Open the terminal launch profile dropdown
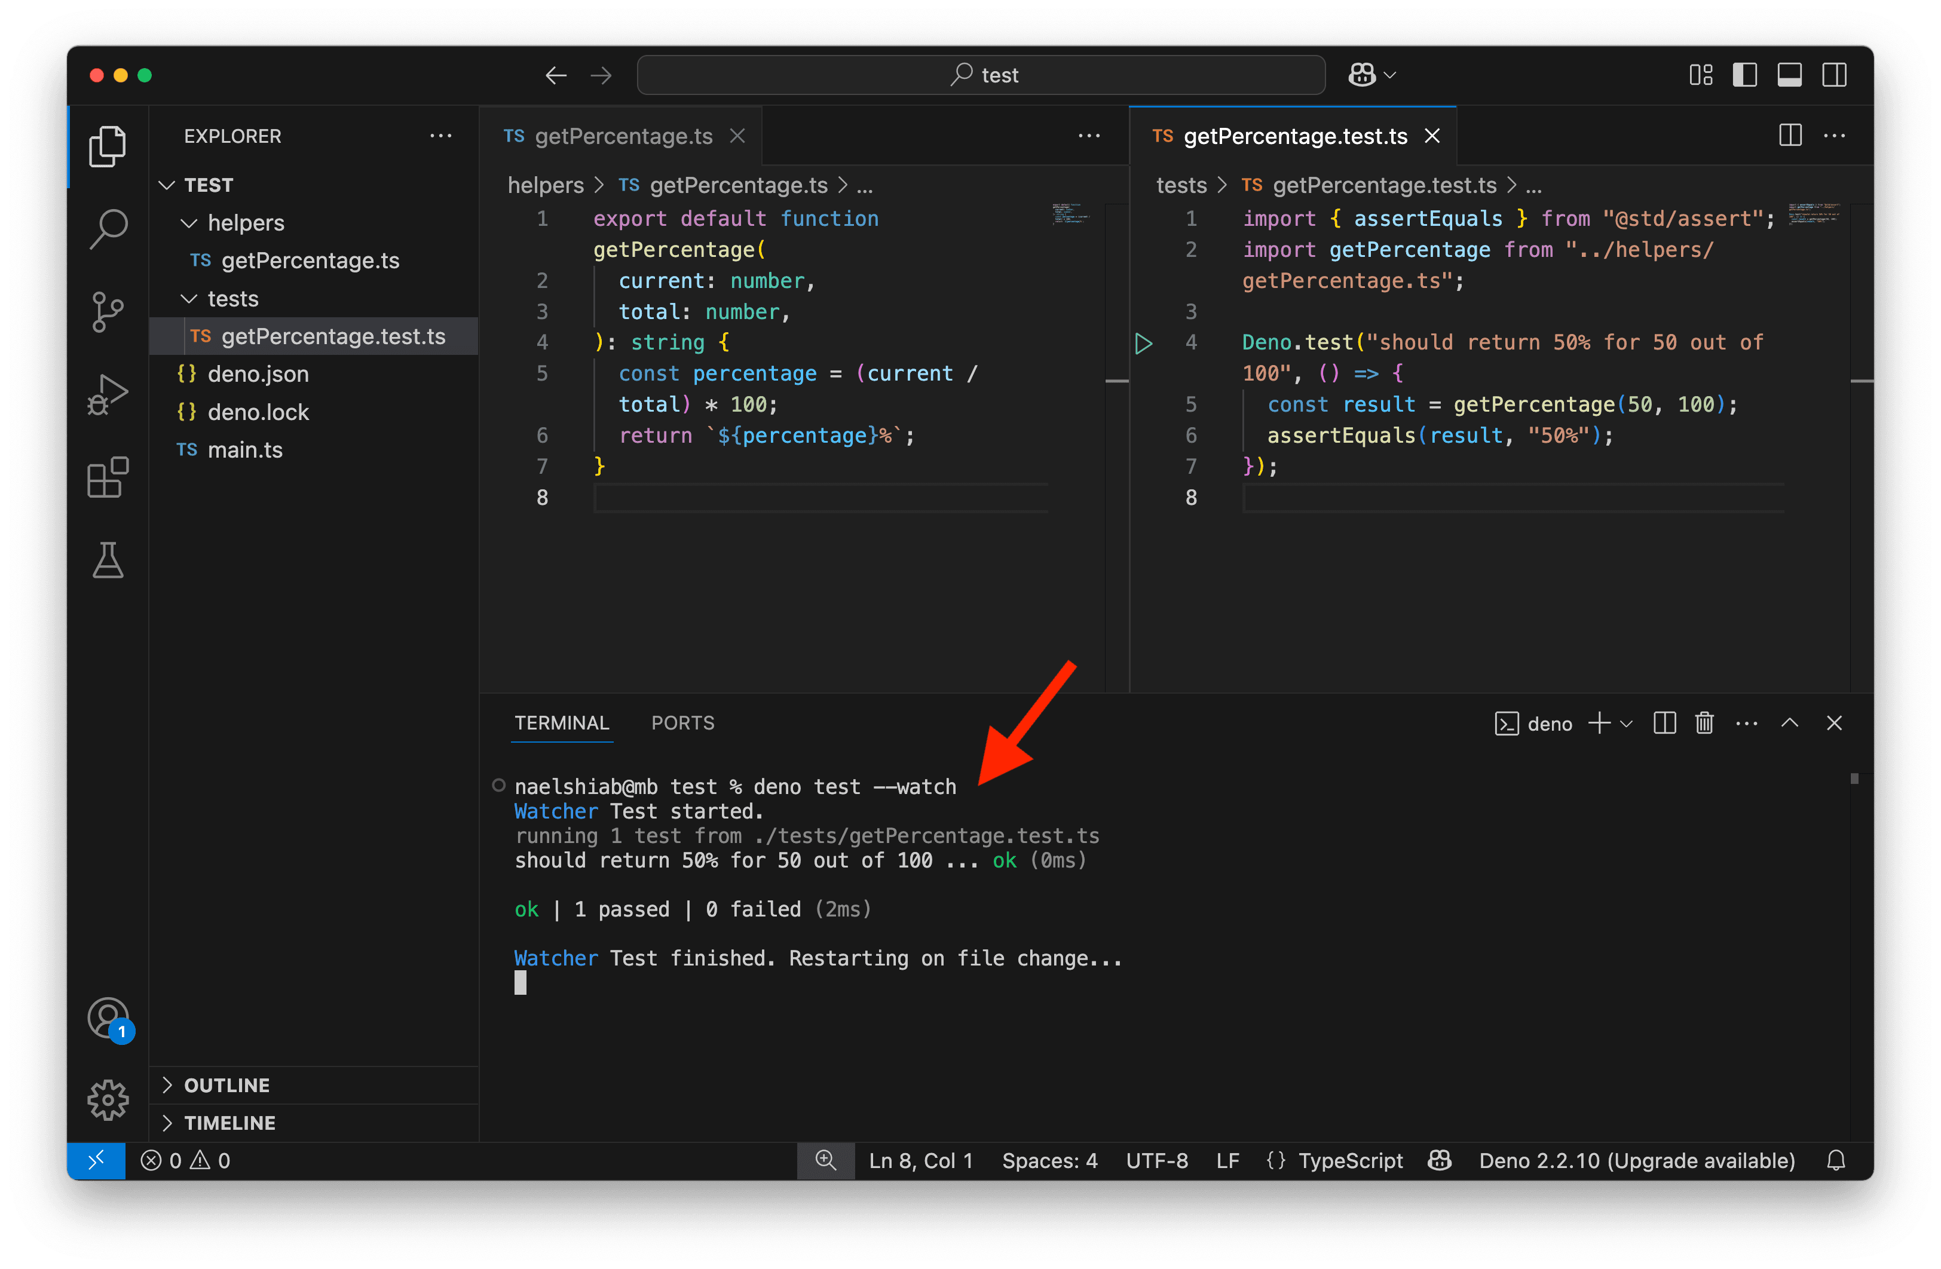 (1626, 724)
